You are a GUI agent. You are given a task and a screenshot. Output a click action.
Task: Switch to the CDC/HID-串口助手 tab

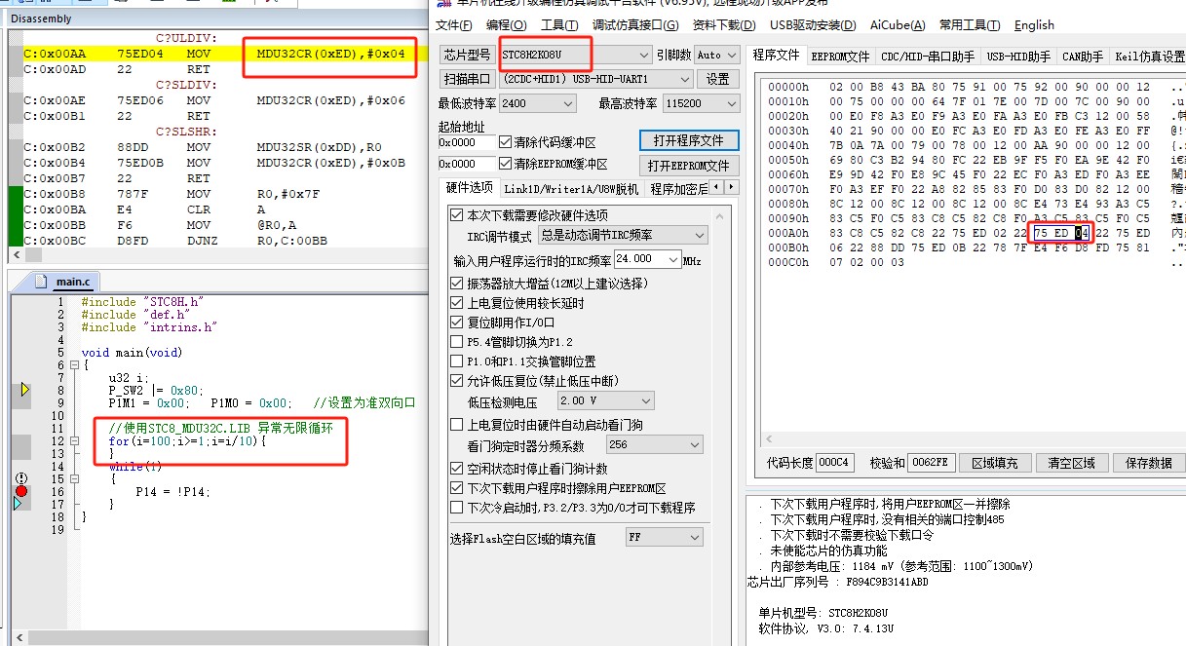pos(927,57)
